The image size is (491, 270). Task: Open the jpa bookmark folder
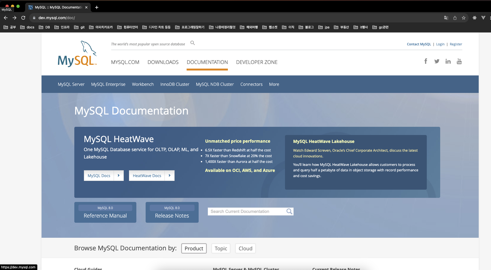click(324, 27)
